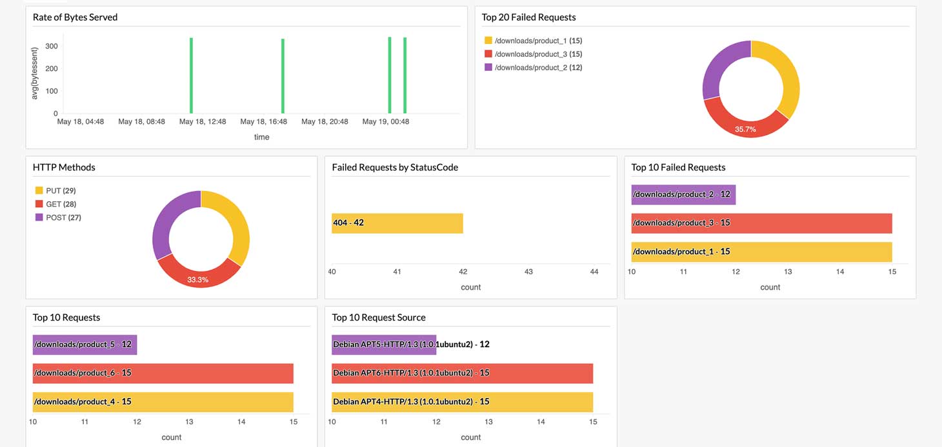The height and width of the screenshot is (447, 942).
Task: Click the 404 bar in Failed Requests by StatusCode
Action: pos(397,223)
